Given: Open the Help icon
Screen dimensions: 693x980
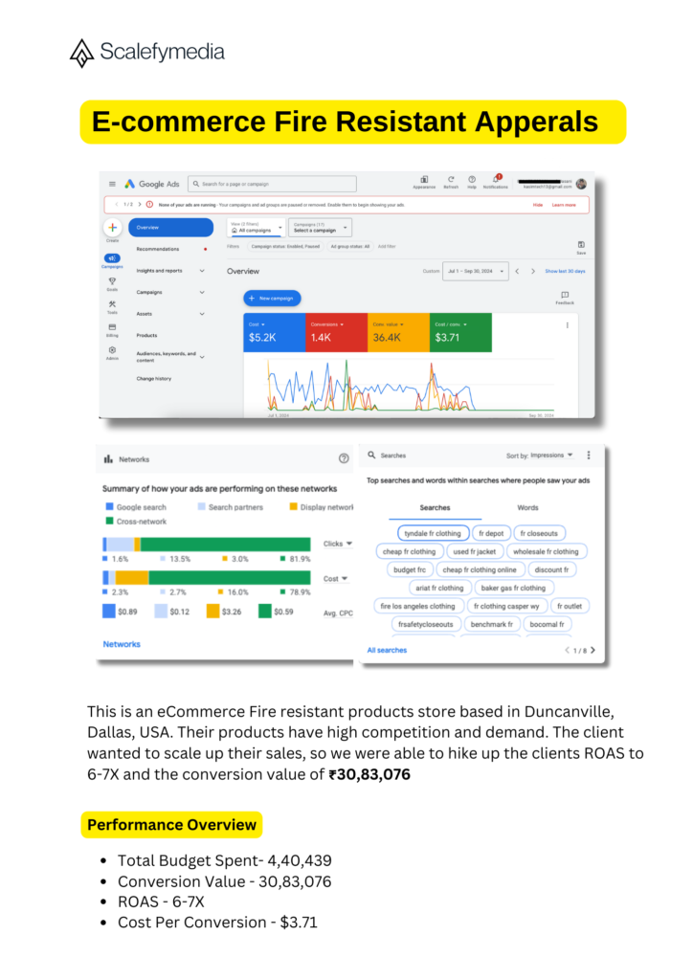Looking at the screenshot, I should click(472, 180).
